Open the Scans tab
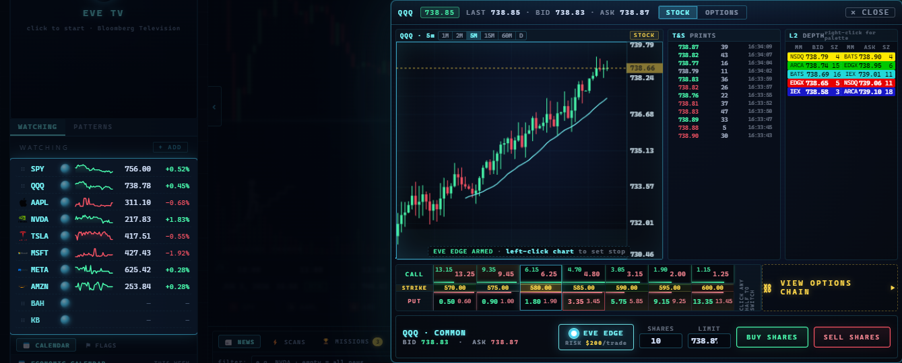The width and height of the screenshot is (902, 363). click(289, 342)
